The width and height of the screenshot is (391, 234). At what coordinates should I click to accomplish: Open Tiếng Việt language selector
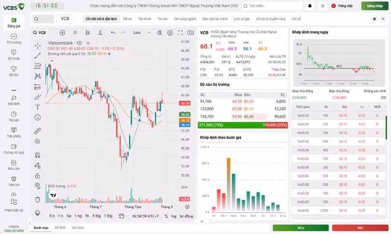(x=342, y=6)
